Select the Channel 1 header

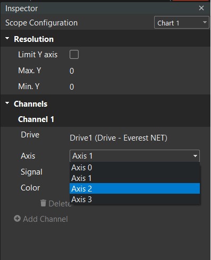(36, 119)
